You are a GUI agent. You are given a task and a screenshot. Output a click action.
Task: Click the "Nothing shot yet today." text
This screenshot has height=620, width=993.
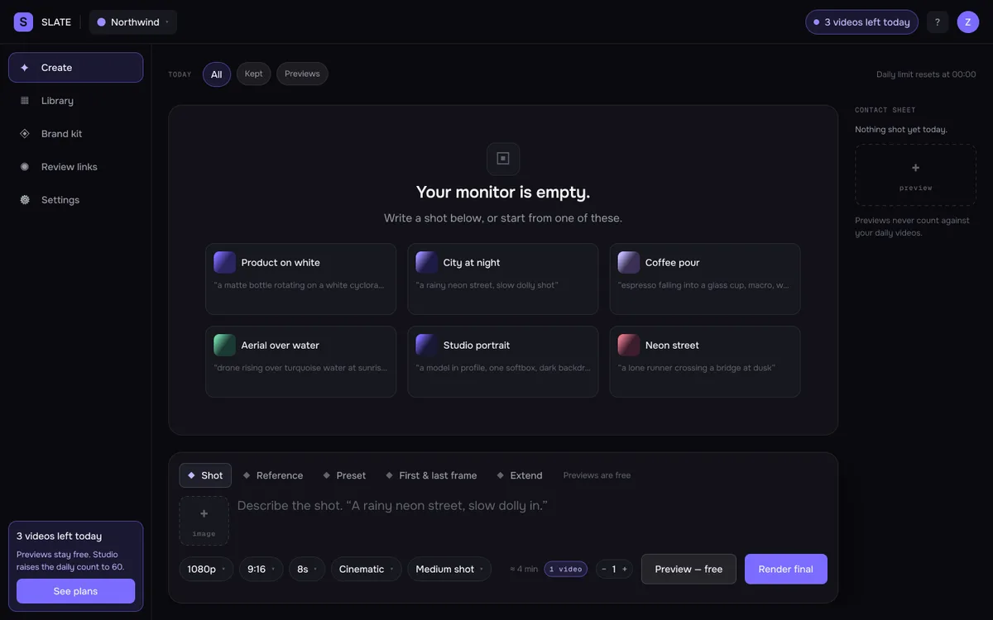point(901,129)
